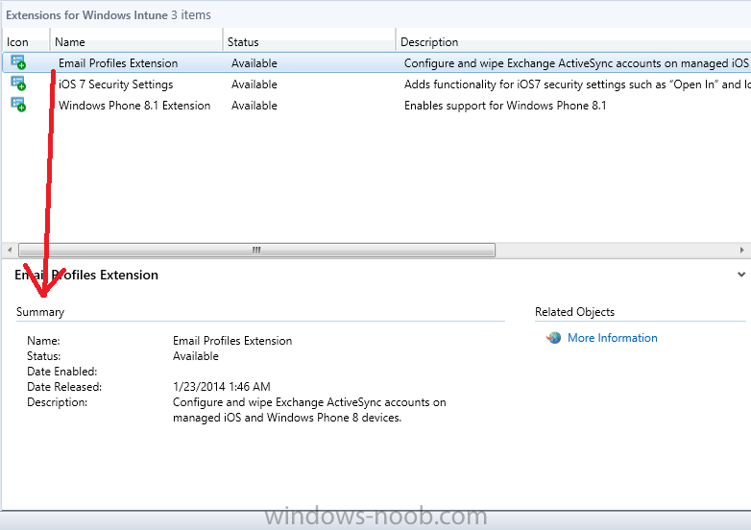Screen dimensions: 751x530
Task: Click the horizontal scrollbar thumb
Action: 256,250
